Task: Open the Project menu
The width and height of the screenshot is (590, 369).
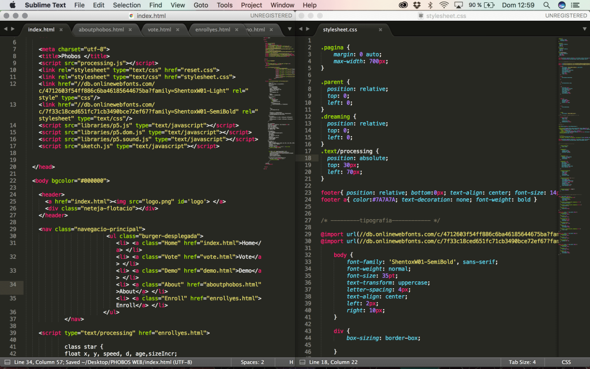Action: coord(251,5)
